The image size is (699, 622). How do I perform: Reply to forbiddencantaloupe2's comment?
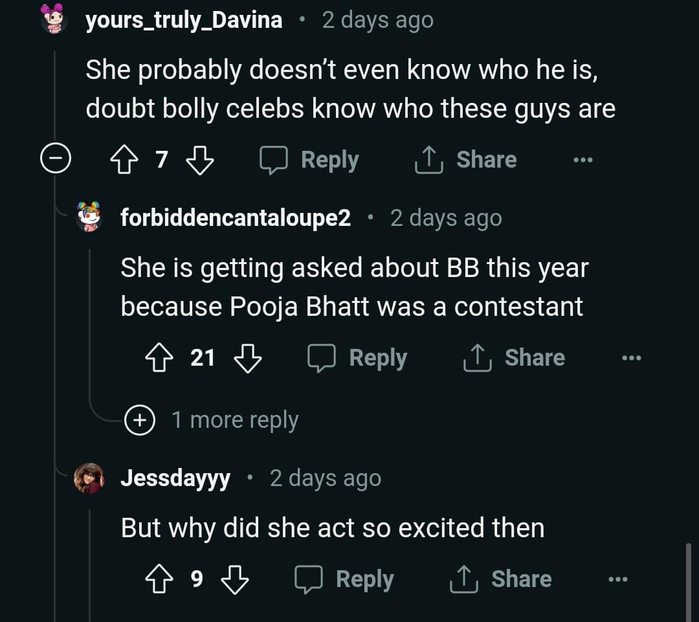click(x=357, y=358)
